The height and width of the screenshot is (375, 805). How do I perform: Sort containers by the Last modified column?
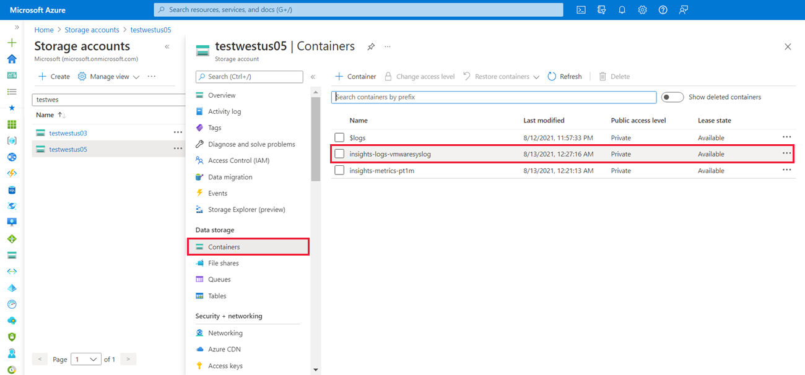pos(544,121)
